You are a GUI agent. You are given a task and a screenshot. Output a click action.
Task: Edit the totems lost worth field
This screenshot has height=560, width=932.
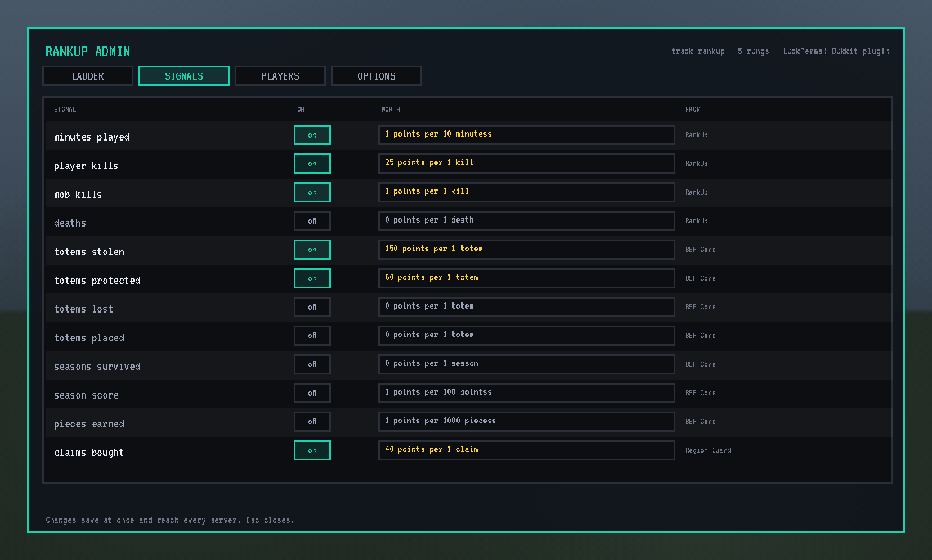527,307
